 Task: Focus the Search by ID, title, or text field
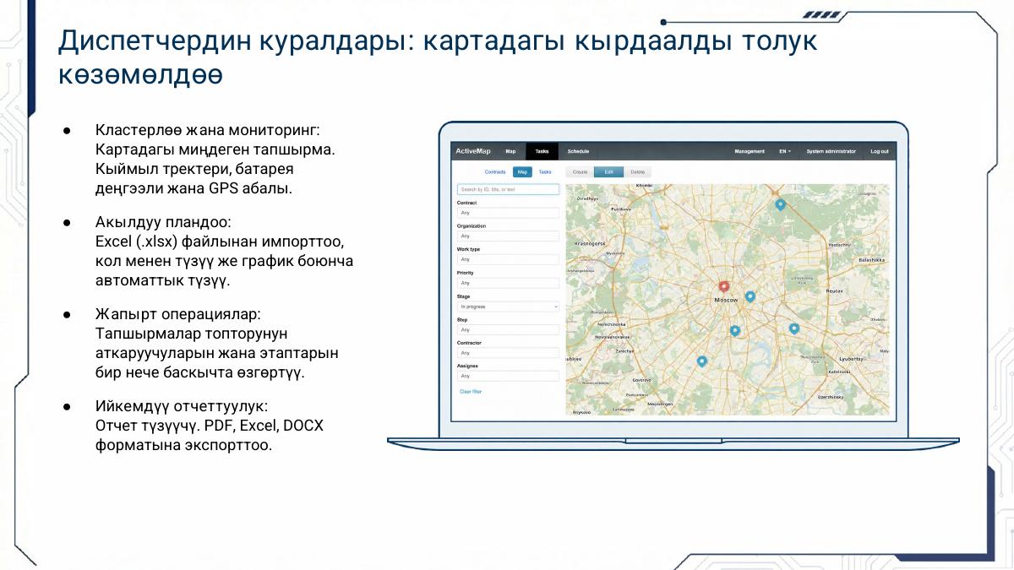tap(508, 190)
